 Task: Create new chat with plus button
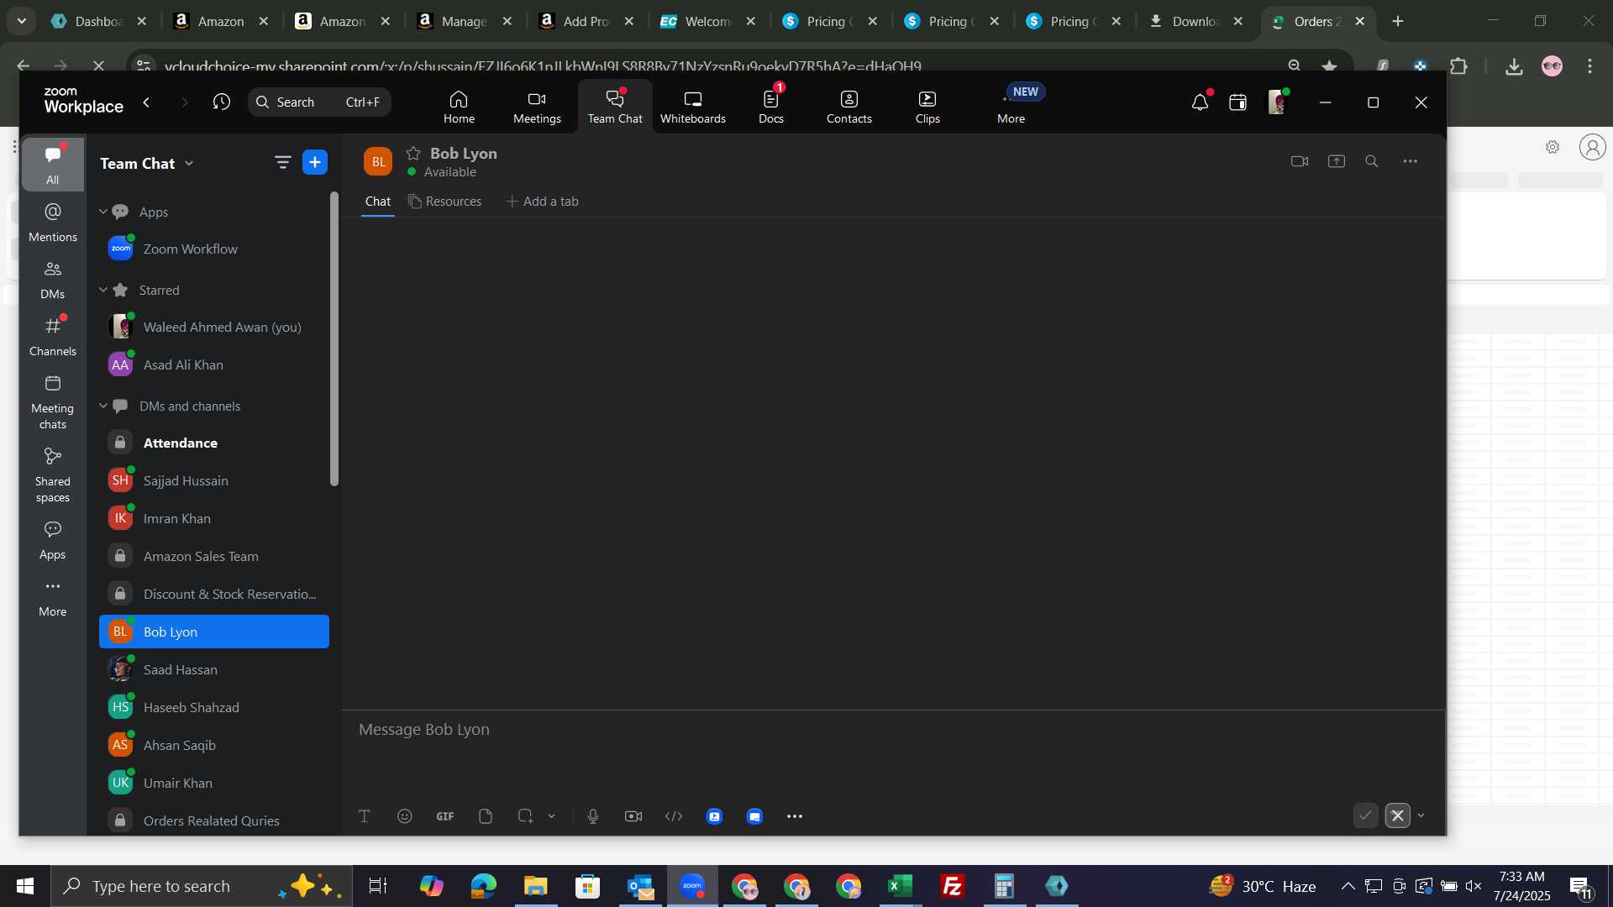coord(315,163)
